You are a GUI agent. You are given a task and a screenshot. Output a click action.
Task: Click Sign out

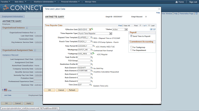pyautogui.click(x=193, y=2)
